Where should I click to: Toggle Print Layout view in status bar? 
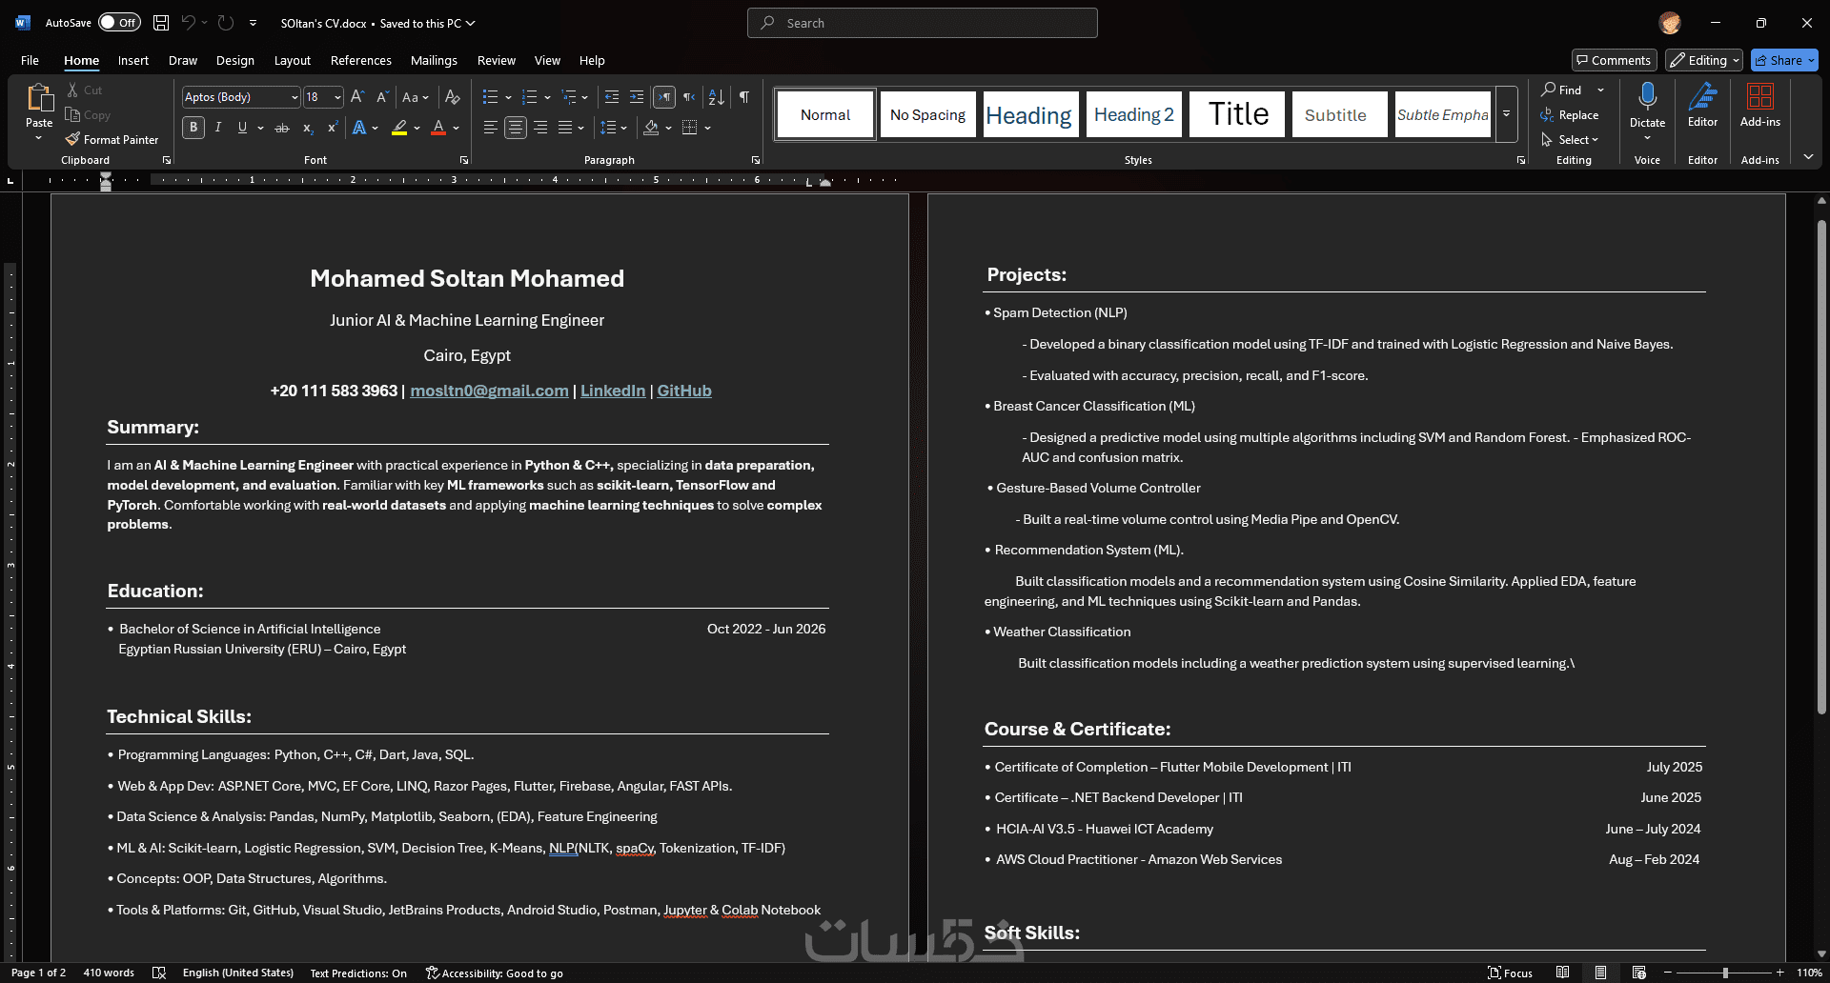(x=1600, y=973)
